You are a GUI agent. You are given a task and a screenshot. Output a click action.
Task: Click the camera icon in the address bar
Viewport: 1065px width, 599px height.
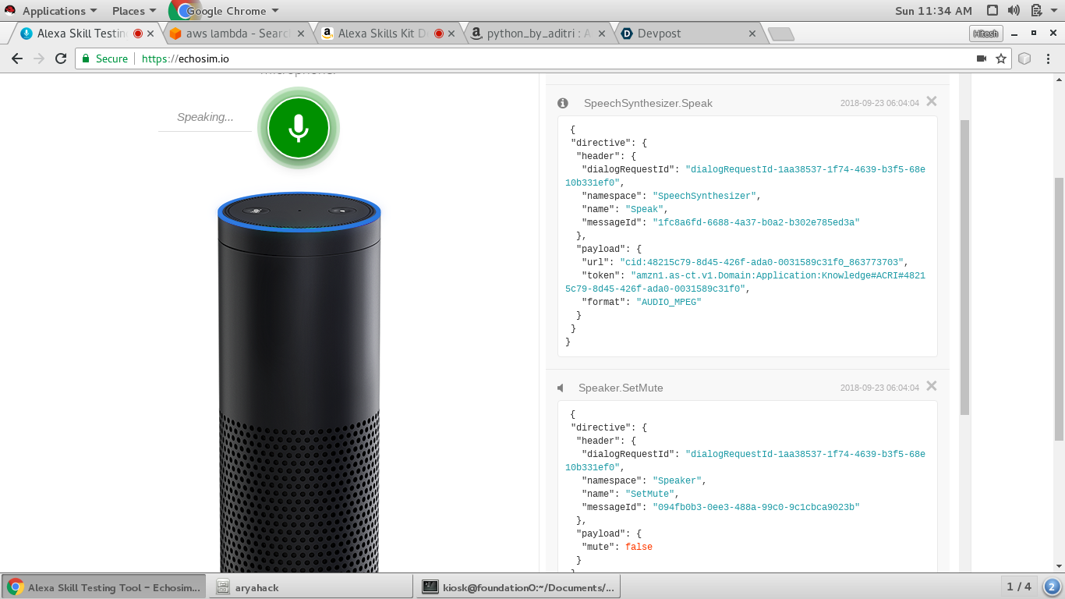click(x=982, y=58)
